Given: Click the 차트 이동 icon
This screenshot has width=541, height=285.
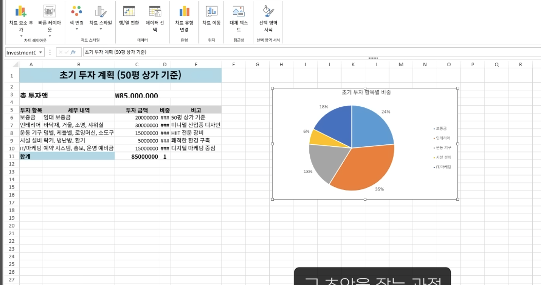Looking at the screenshot, I should [212, 11].
